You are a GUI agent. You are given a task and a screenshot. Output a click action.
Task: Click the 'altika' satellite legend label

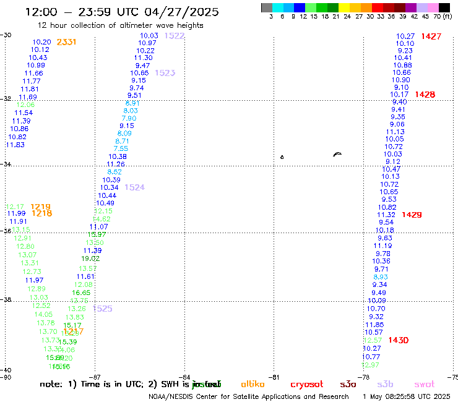[x=253, y=384]
